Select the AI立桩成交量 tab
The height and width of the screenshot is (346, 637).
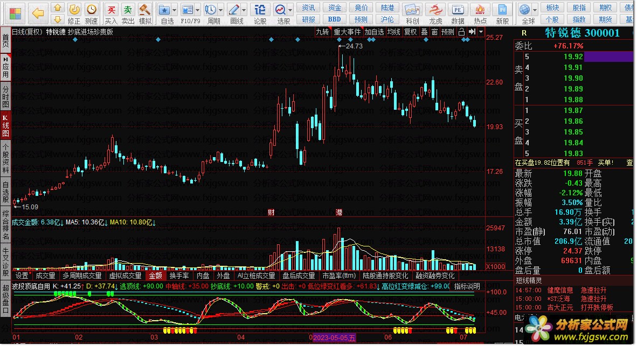coord(257,276)
